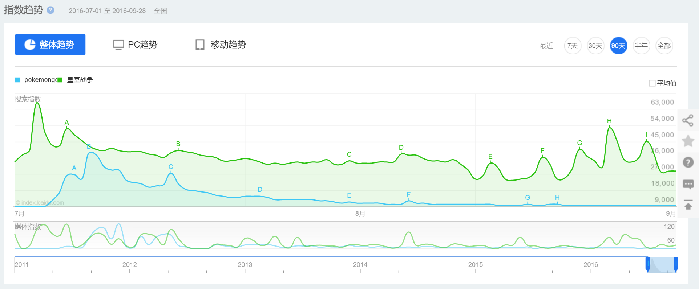Click green marker G on 皇室战争 line
The width and height of the screenshot is (699, 289).
(579, 143)
